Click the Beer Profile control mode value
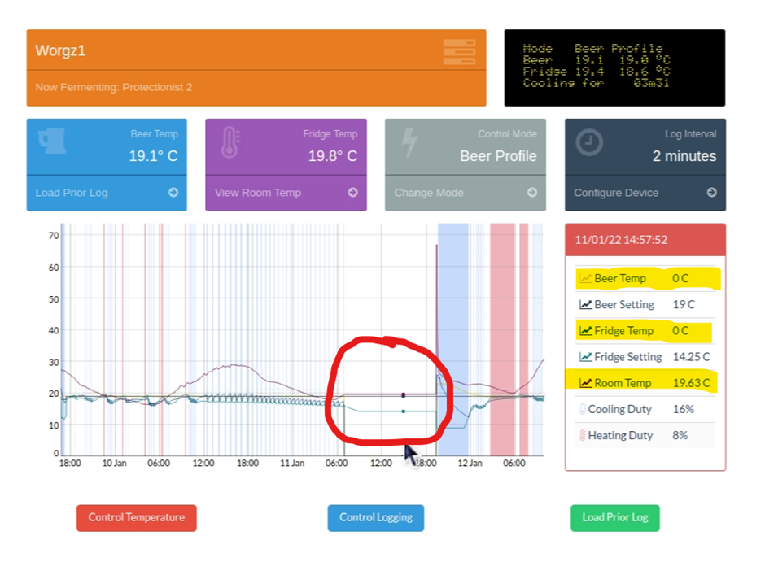This screenshot has width=765, height=566. tap(498, 156)
